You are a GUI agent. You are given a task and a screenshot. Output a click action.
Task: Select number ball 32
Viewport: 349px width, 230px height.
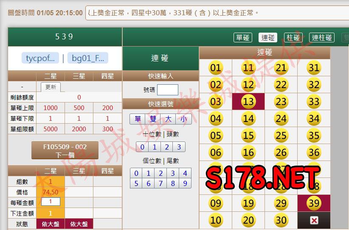(x=314, y=85)
